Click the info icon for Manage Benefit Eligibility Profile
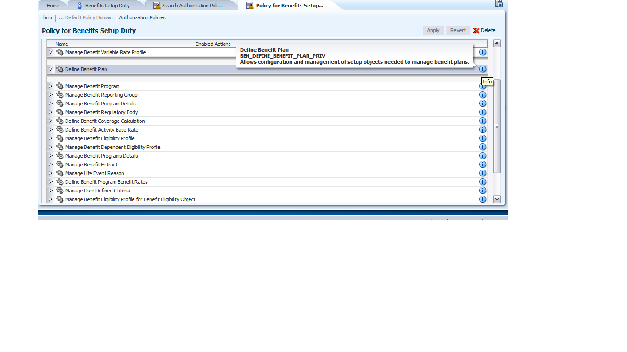The width and height of the screenshot is (627, 352). click(x=482, y=138)
